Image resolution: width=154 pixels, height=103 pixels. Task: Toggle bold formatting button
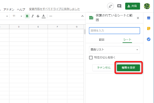pos(27,16)
